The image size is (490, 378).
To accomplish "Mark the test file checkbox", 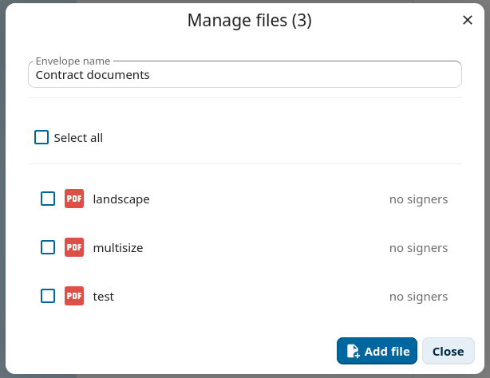I will pyautogui.click(x=48, y=296).
